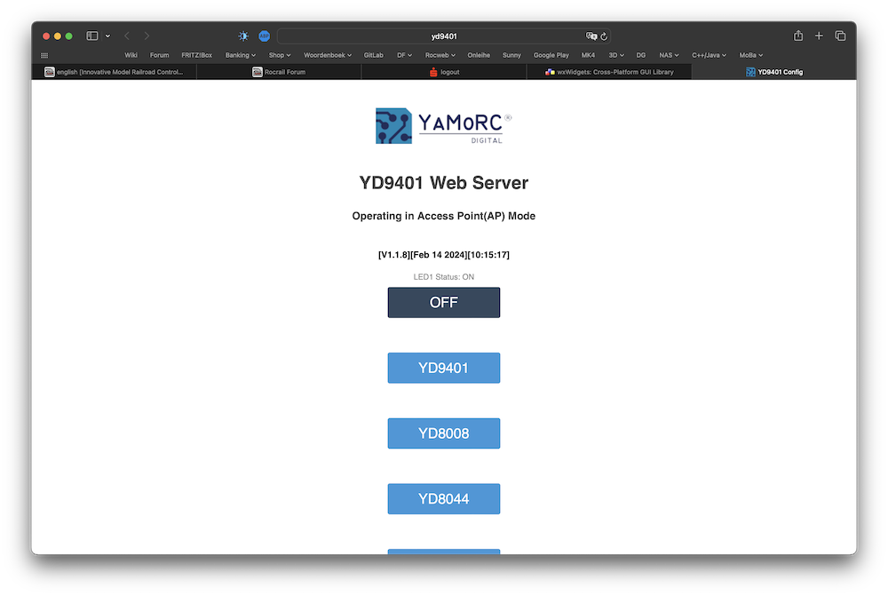Expand the Woordenboek bookmarks folder
The width and height of the screenshot is (888, 596).
pos(328,55)
